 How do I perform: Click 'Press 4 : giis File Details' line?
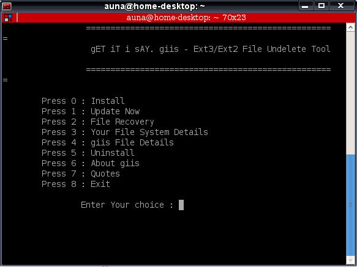[x=108, y=143]
